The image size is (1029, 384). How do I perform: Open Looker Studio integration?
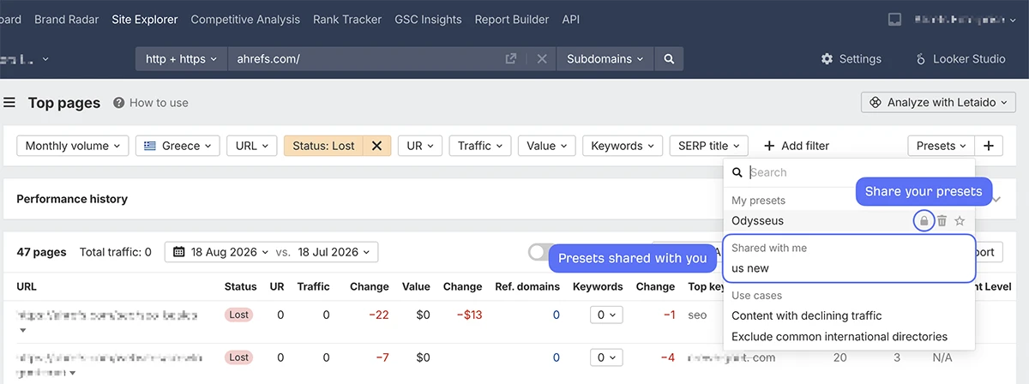coord(960,59)
